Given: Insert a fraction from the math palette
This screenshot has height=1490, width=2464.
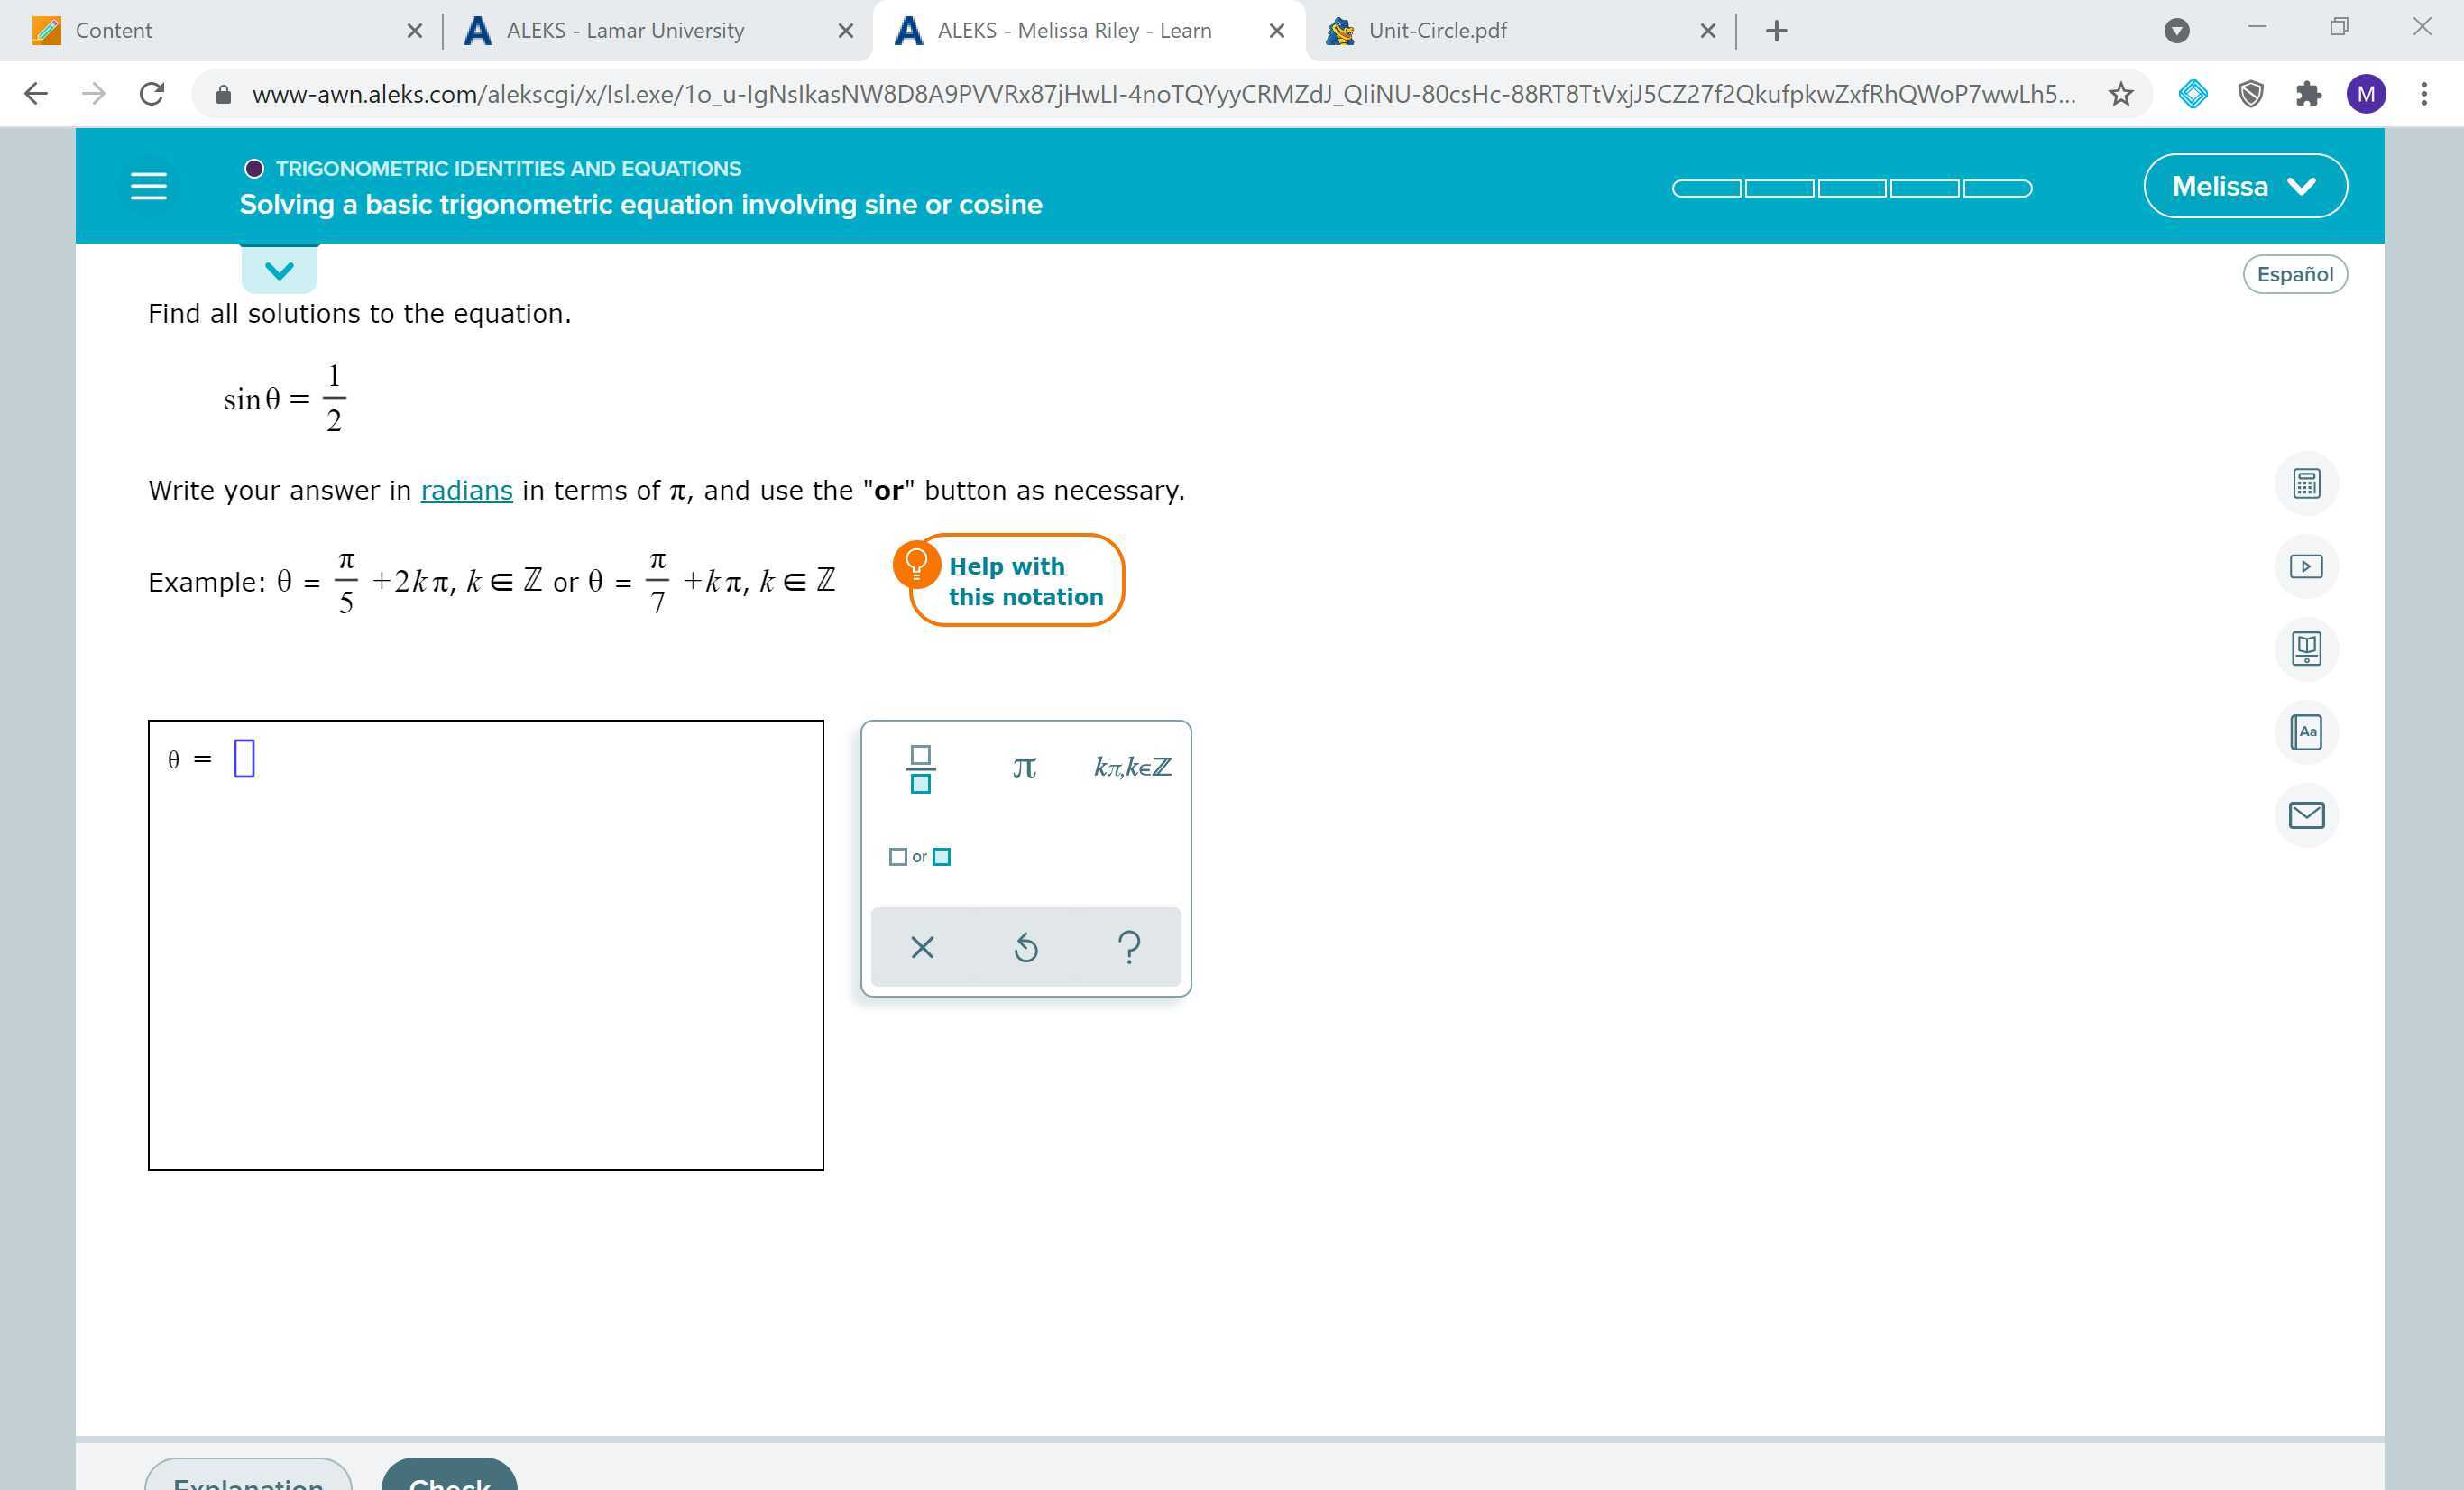Looking at the screenshot, I should pyautogui.click(x=919, y=768).
